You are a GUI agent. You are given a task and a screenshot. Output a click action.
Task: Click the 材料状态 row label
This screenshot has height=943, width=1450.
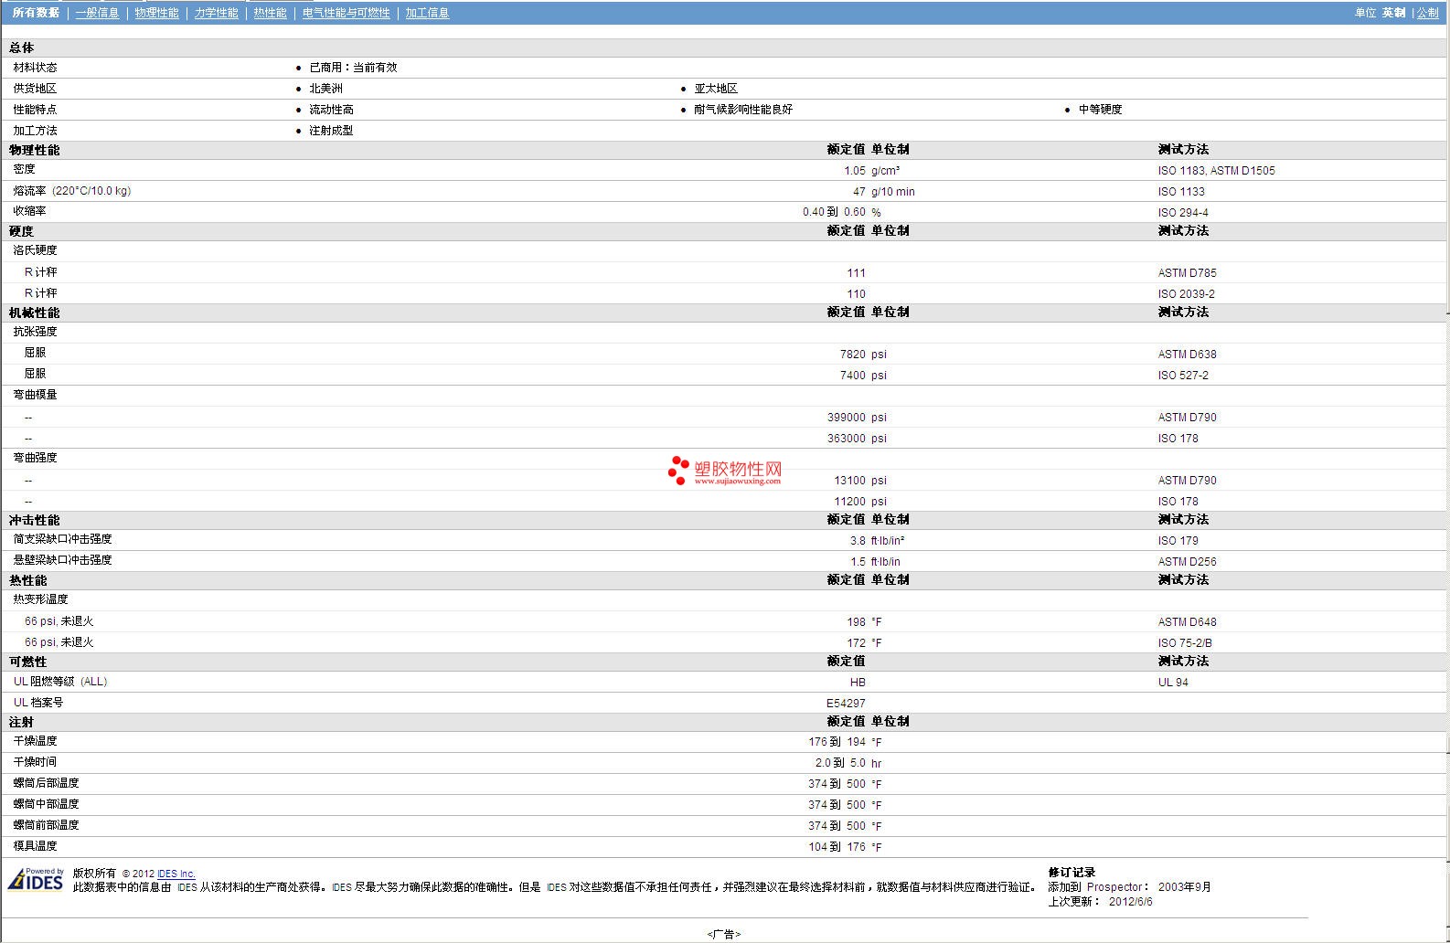35,68
